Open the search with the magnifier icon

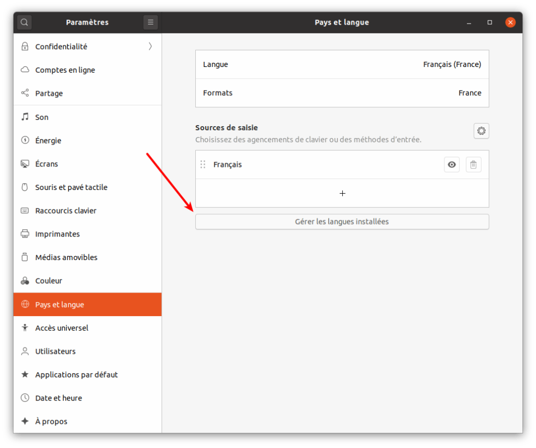[x=24, y=22]
